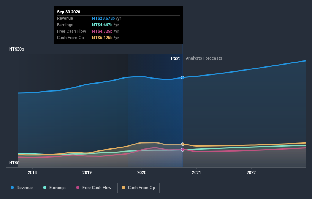Toggle the Free Cash Flow legend button
The height and width of the screenshot is (199, 312).
(x=94, y=188)
